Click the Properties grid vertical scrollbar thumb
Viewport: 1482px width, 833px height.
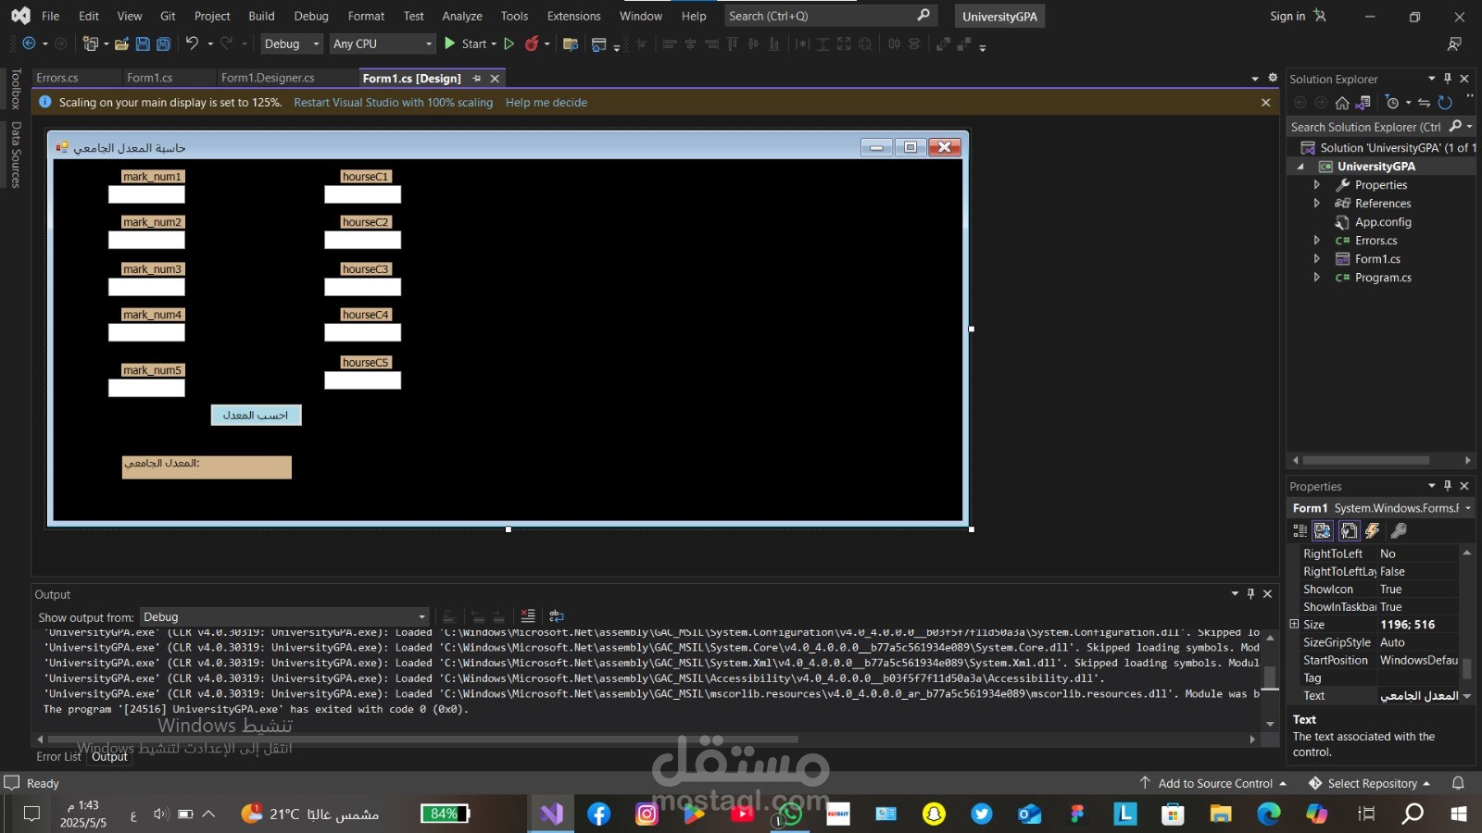click(x=1467, y=668)
